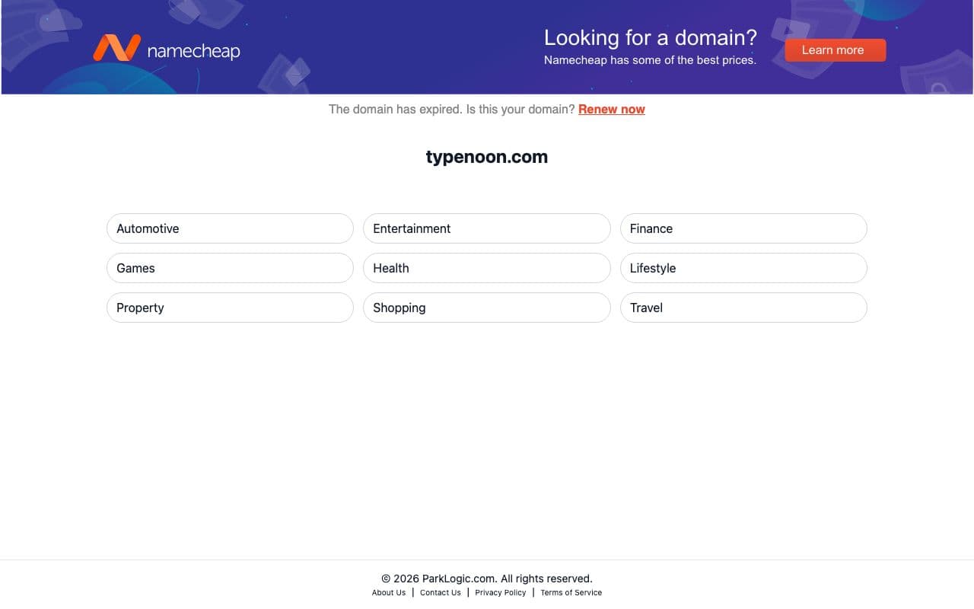Select the Automotive category
974x609 pixels.
coord(230,228)
